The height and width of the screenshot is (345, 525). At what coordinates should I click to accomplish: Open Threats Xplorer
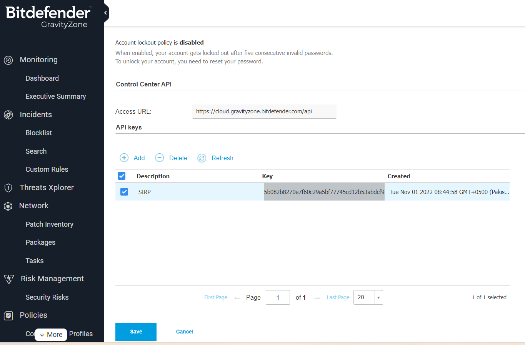point(47,187)
